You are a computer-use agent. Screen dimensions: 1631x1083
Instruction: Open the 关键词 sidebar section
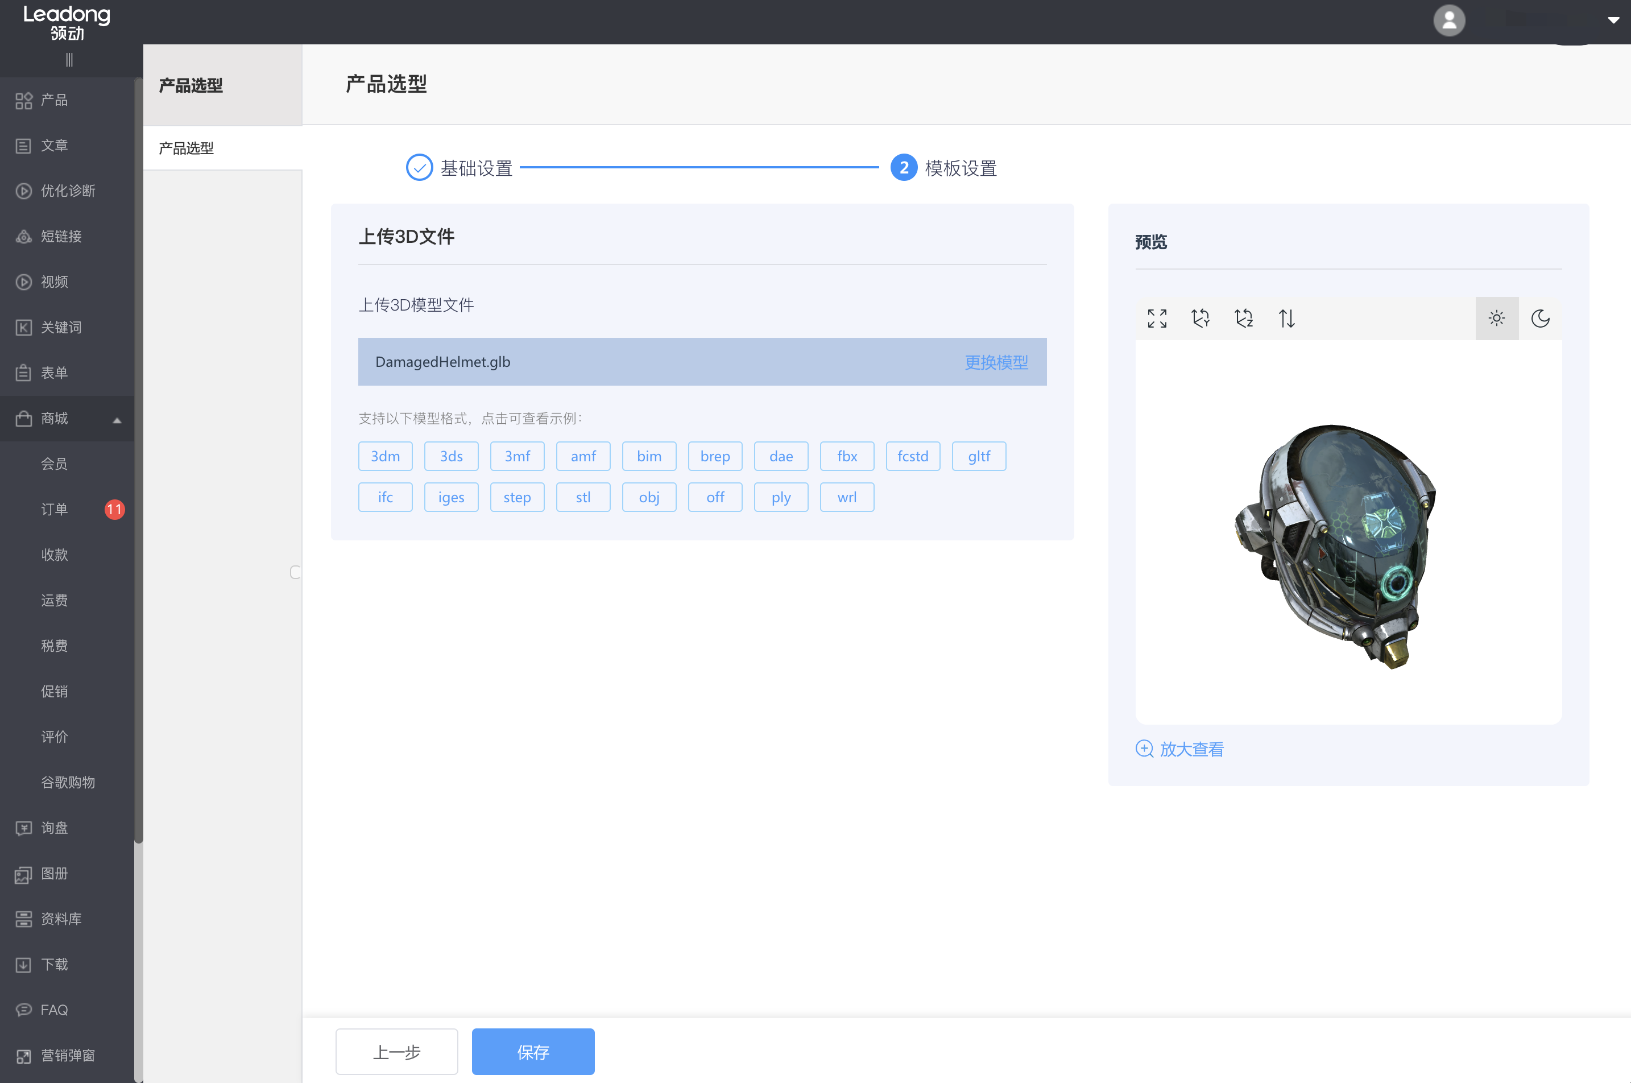pyautogui.click(x=61, y=326)
